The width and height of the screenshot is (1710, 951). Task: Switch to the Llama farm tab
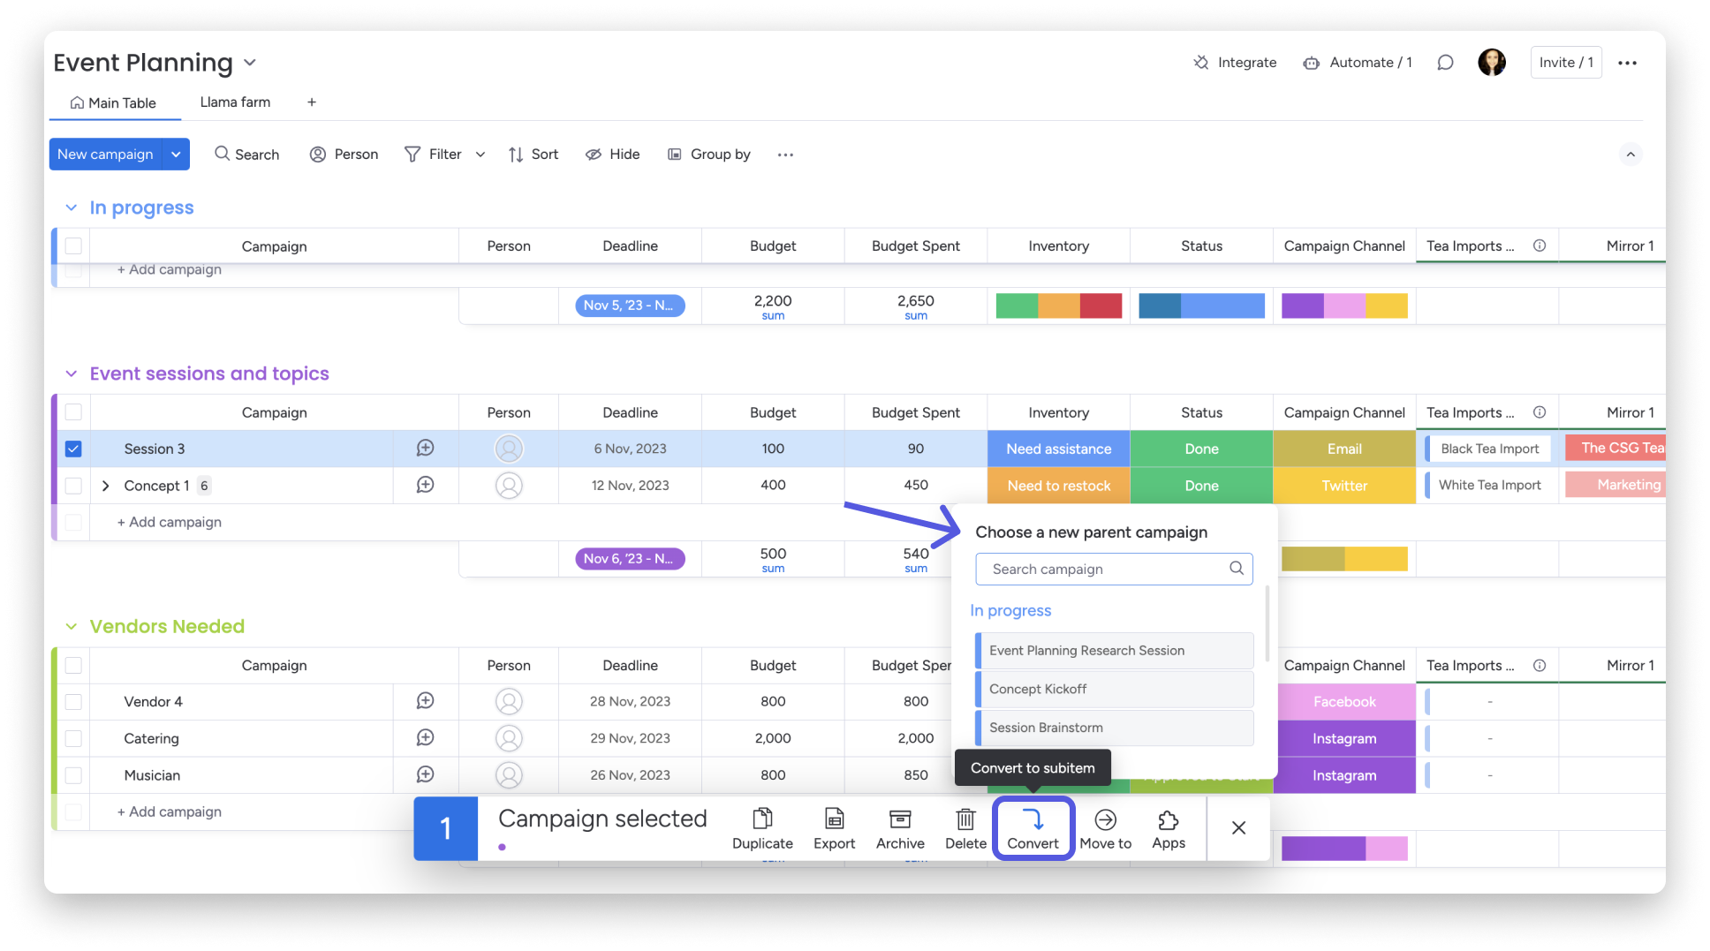coord(235,102)
